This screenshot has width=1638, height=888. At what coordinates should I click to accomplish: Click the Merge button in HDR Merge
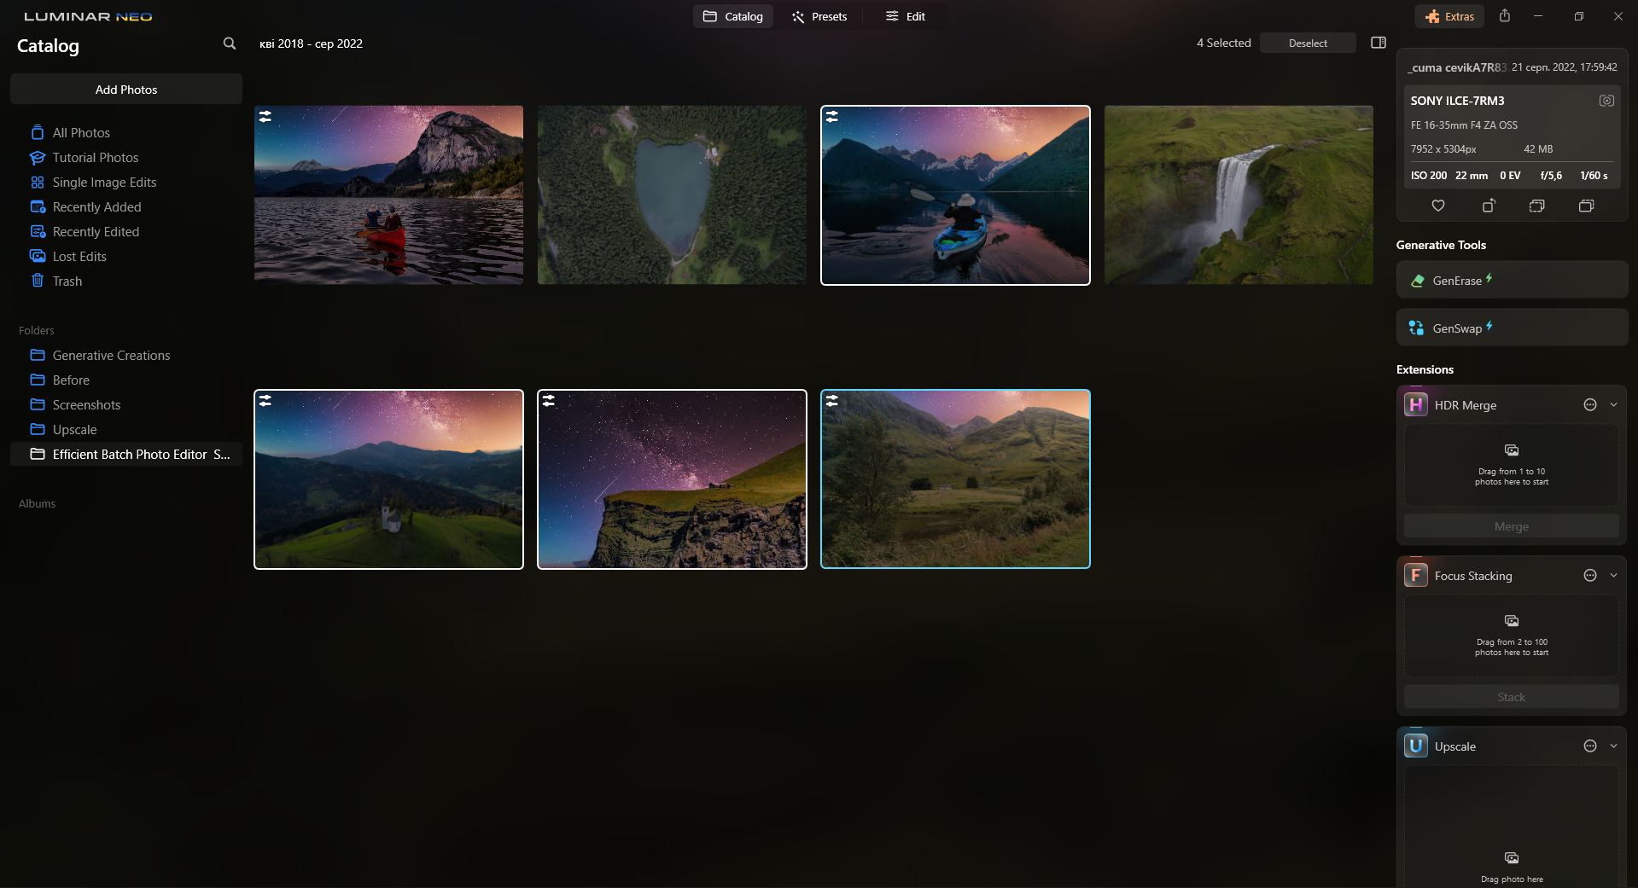1511,526
